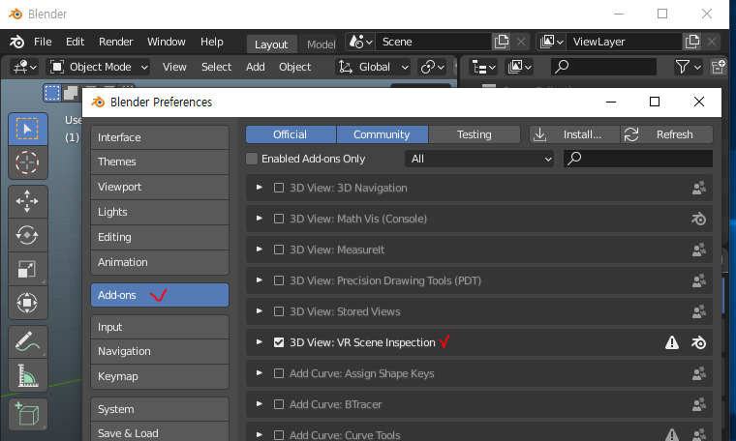Open the Help menu
Image resolution: width=736 pixels, height=441 pixels.
click(x=212, y=42)
